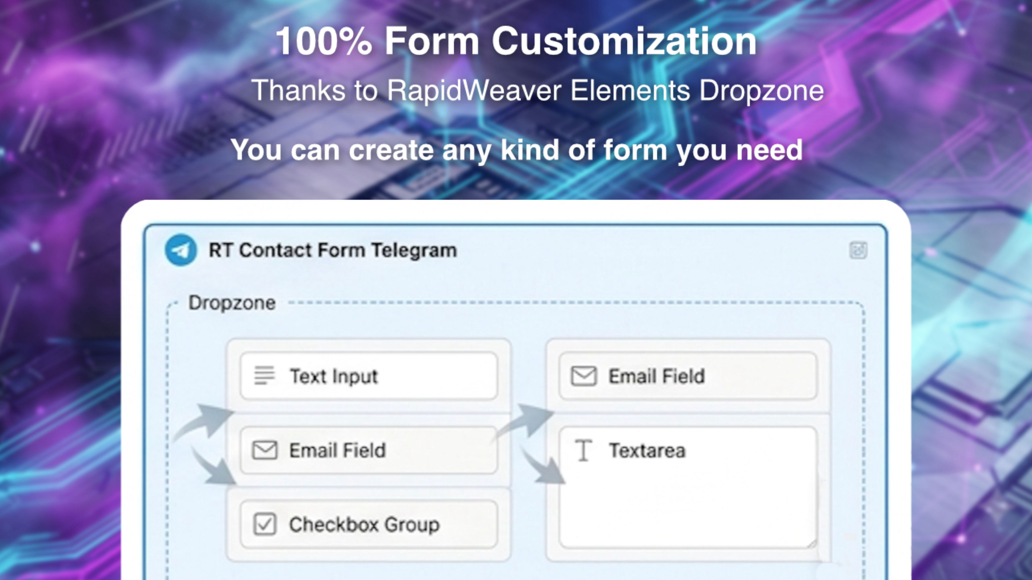Click the Telegram paper plane logo
Screen dimensions: 1032x580
pos(181,250)
